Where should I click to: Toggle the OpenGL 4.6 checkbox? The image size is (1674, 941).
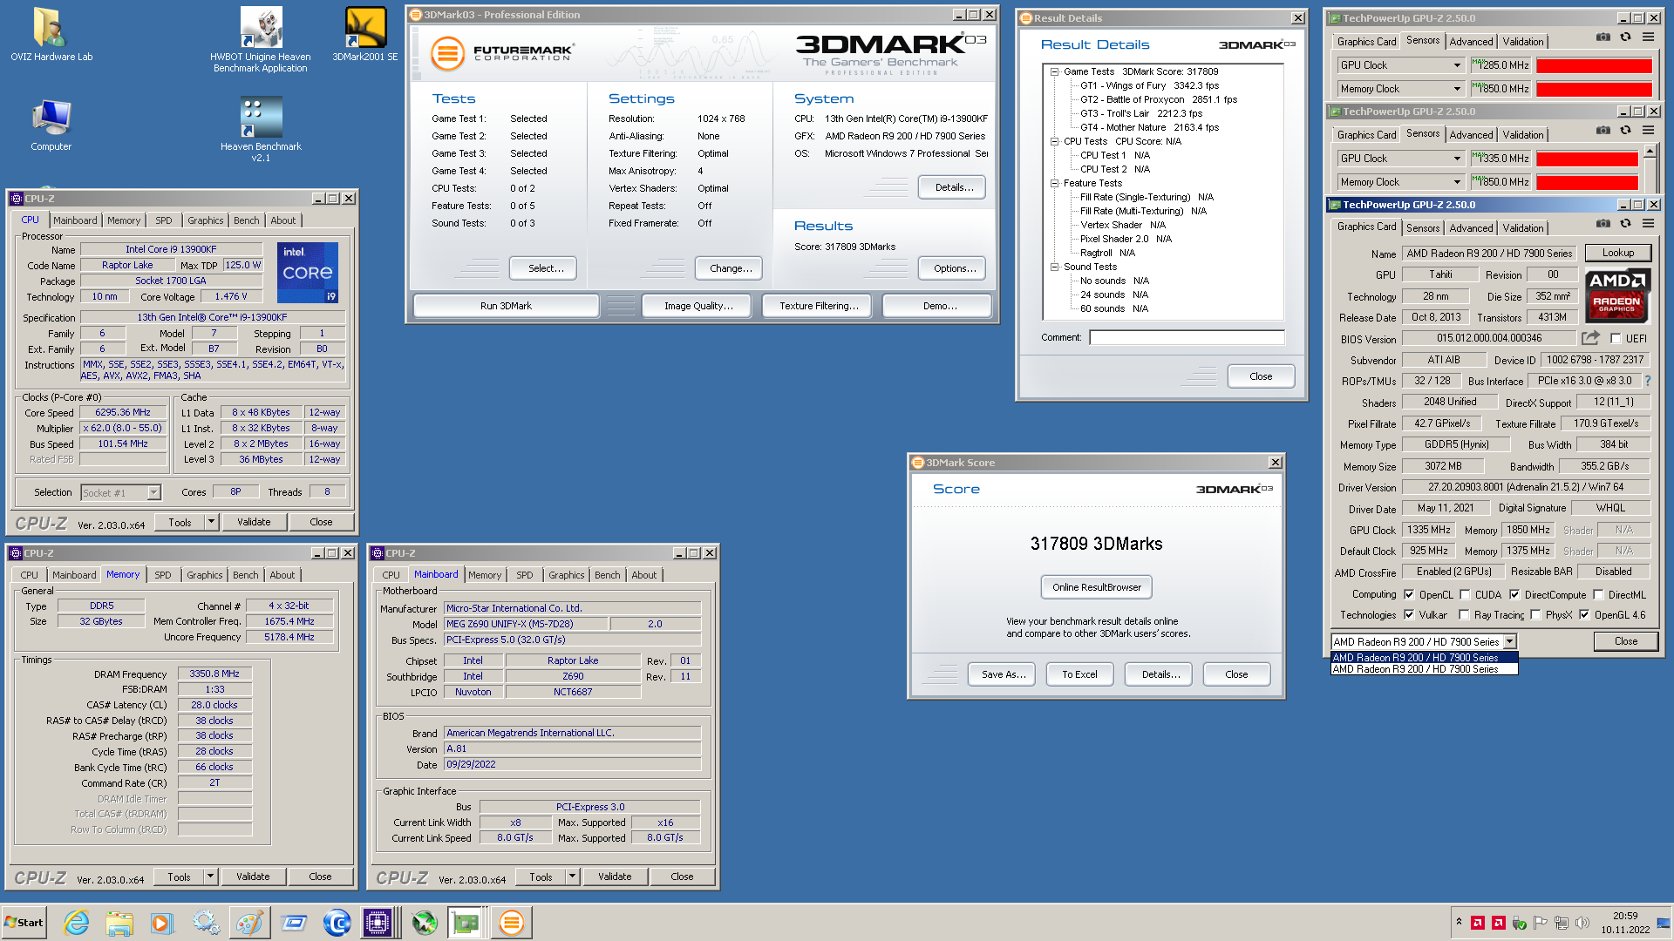pos(1584,614)
